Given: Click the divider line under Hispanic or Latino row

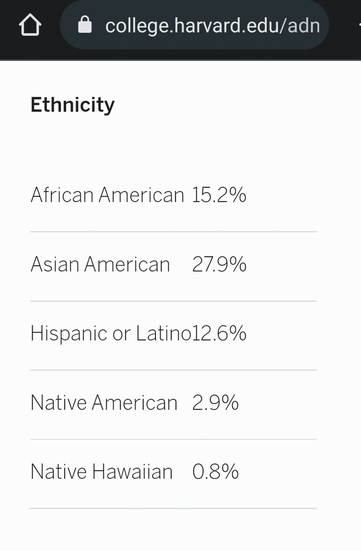Looking at the screenshot, I should (173, 370).
